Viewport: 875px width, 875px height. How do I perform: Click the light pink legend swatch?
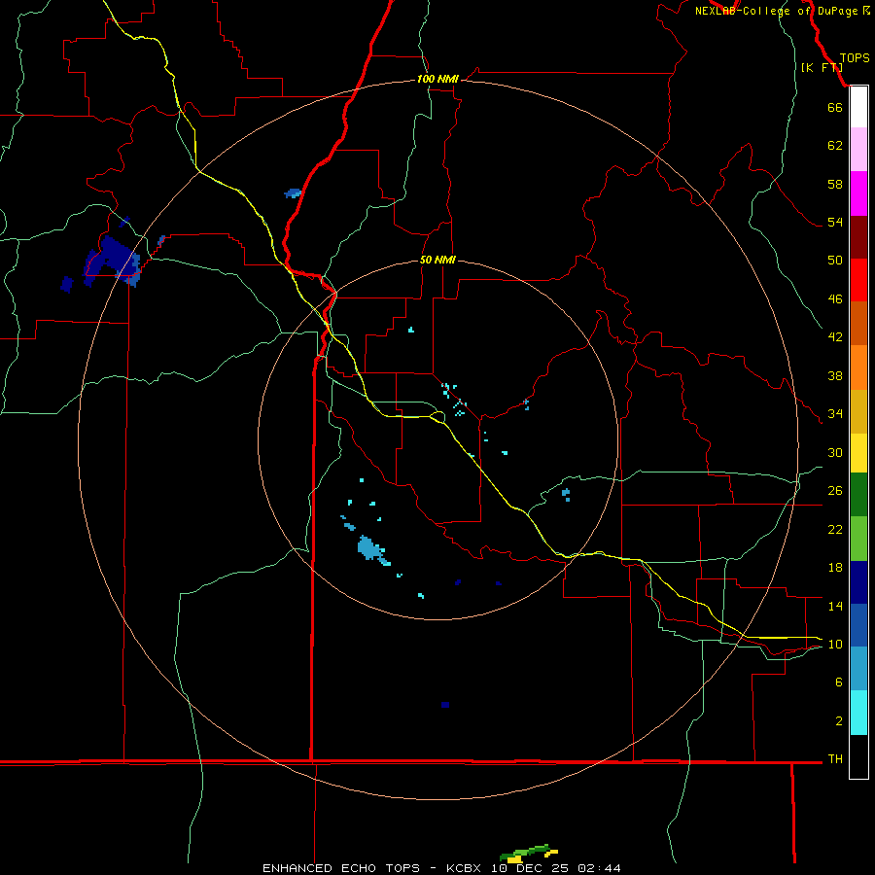(x=858, y=149)
